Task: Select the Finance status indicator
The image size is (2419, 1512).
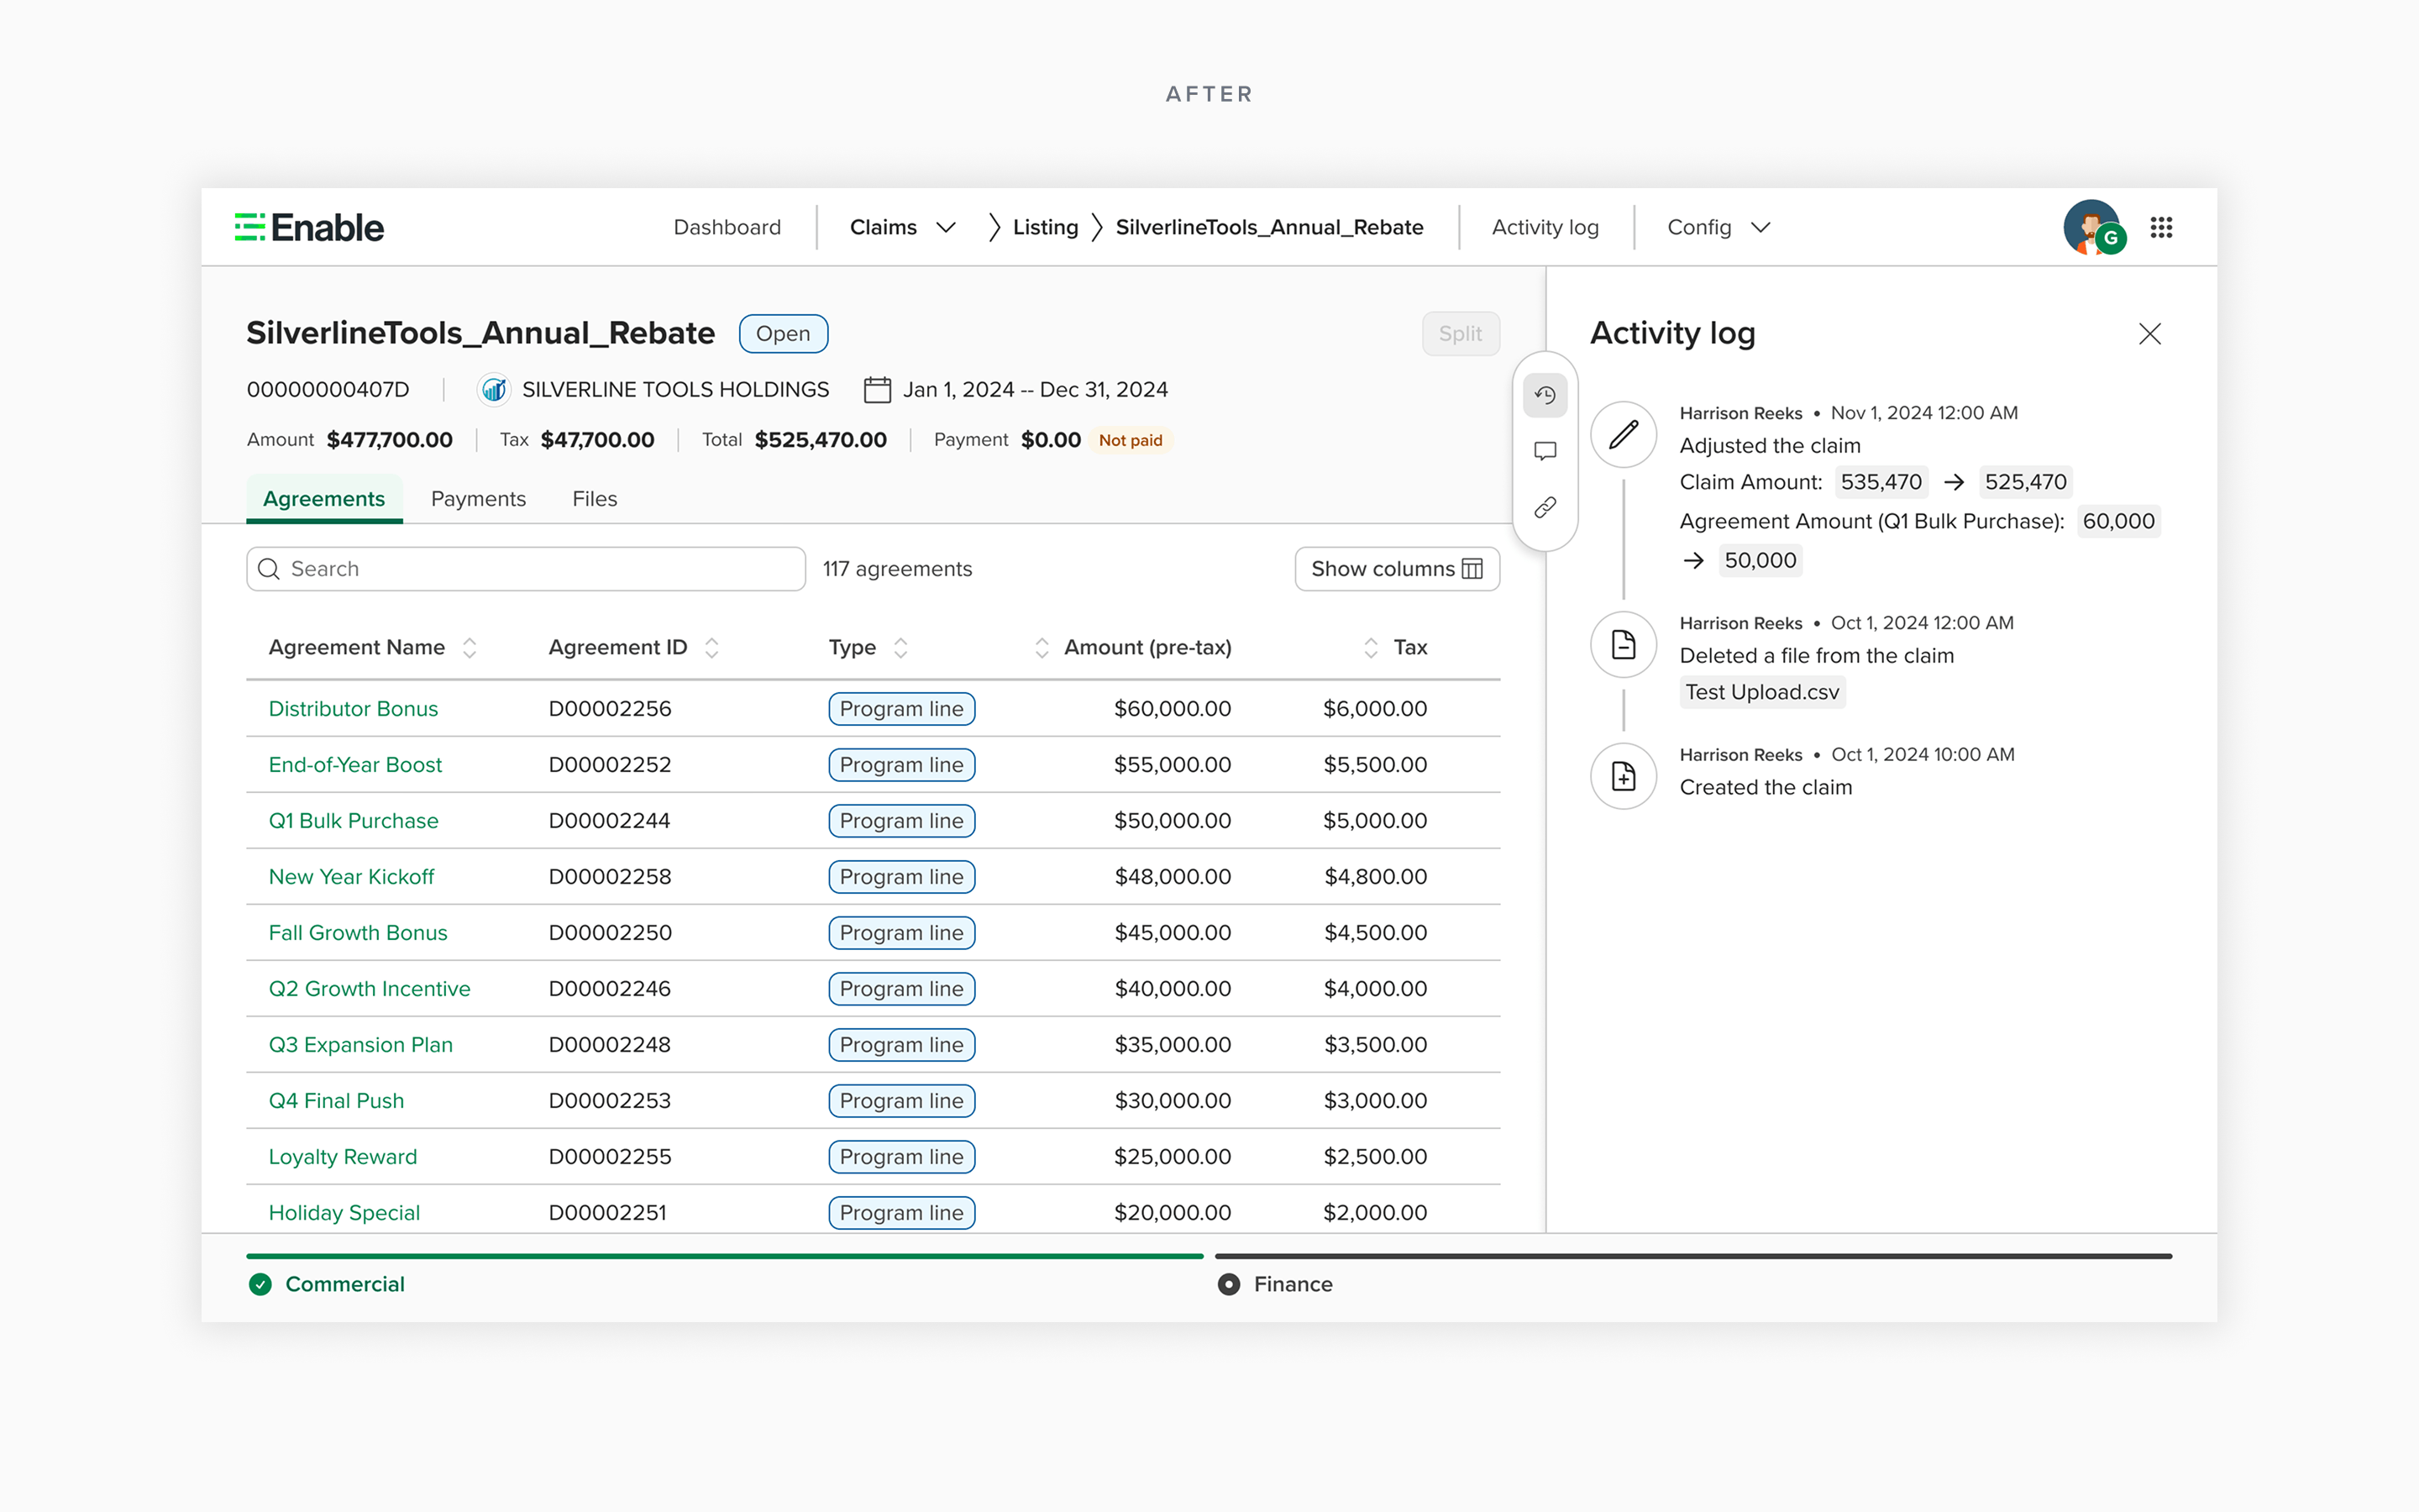Action: pos(1229,1284)
